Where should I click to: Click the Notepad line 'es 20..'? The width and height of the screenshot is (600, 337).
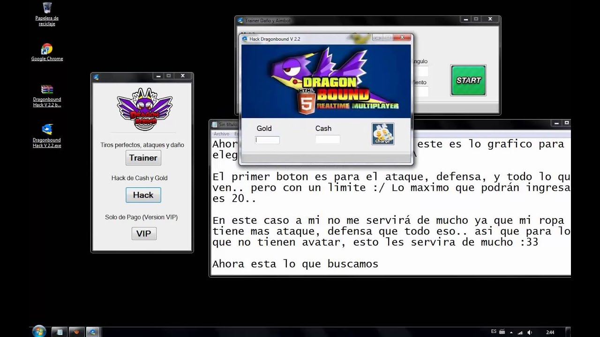click(x=234, y=198)
